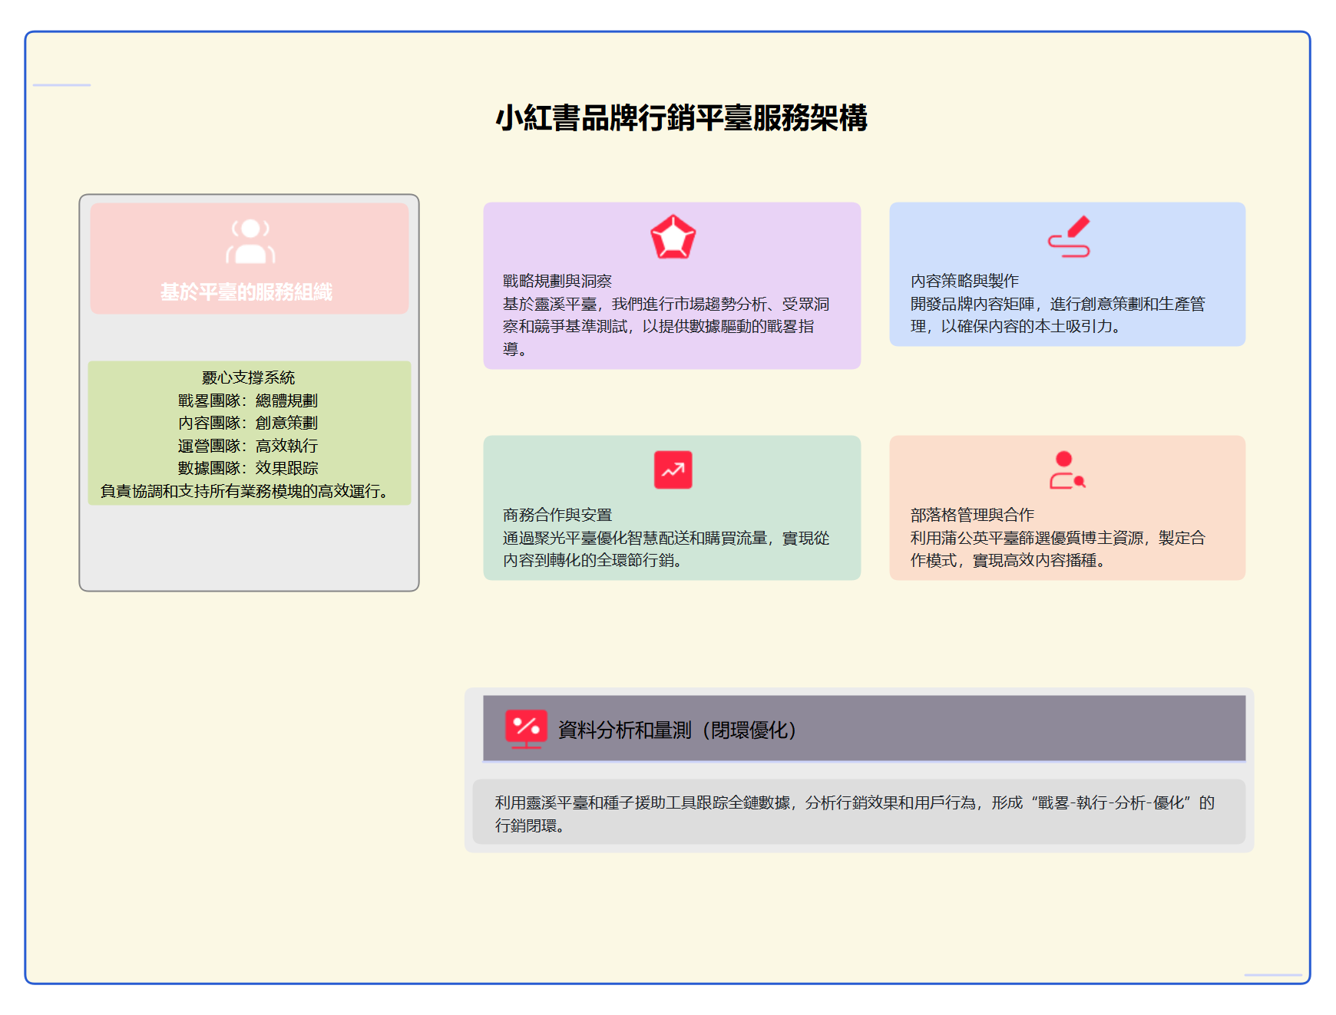Select the person-search icon on 部落格管理與合作

(x=1066, y=468)
